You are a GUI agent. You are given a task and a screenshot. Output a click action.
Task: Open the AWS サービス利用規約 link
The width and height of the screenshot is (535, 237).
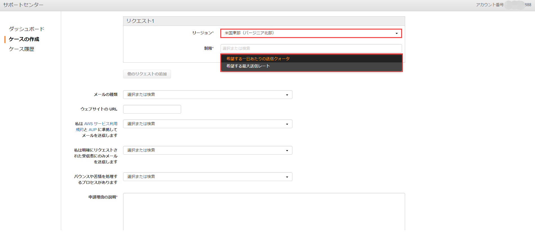101,124
